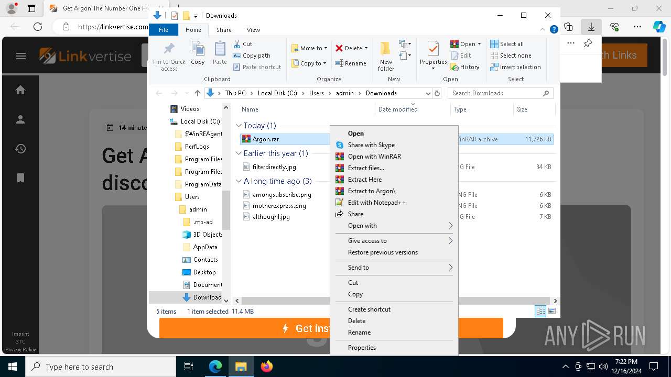This screenshot has width=671, height=377.
Task: Expand the Send to submenu
Action: click(x=394, y=268)
